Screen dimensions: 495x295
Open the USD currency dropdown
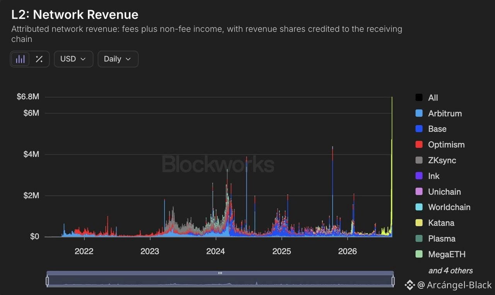click(x=73, y=59)
